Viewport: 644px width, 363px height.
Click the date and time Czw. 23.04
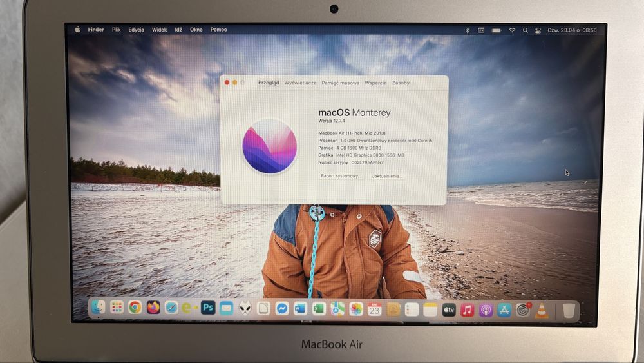[572, 30]
